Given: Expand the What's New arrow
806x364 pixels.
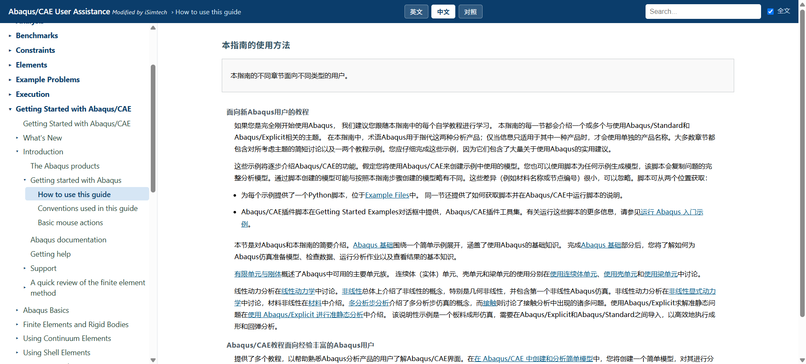Looking at the screenshot, I should tap(17, 138).
